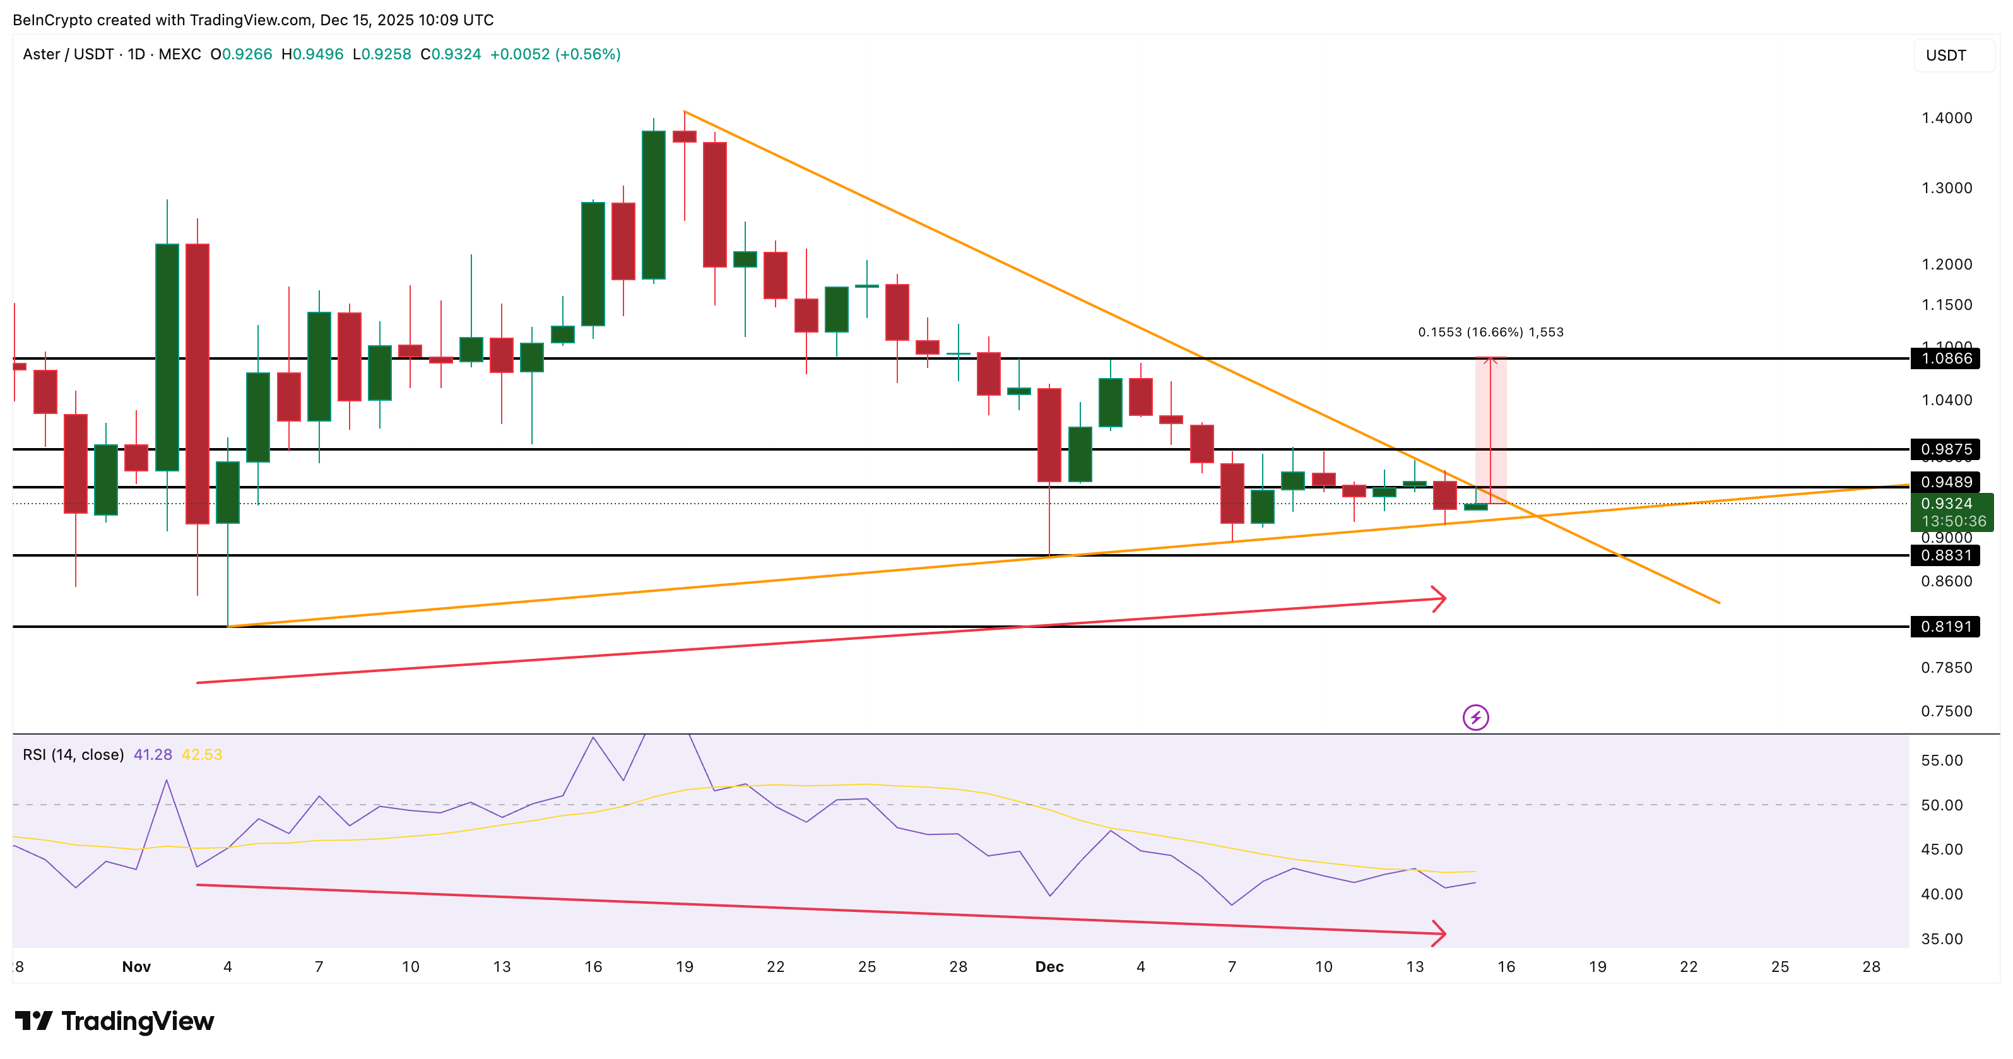Expand the OHLC change value +0.56%
This screenshot has width=2013, height=1059.
tap(587, 54)
